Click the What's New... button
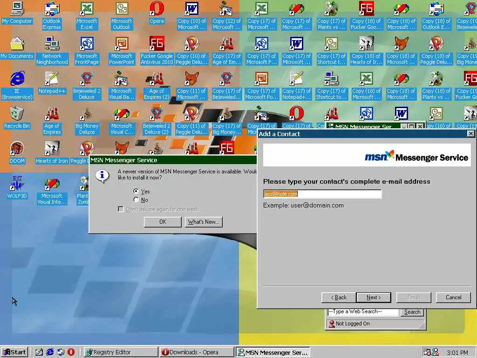 click(204, 222)
